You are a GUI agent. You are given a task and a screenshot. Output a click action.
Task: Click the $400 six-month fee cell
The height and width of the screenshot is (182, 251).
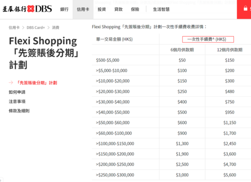pyautogui.click(x=182, y=102)
